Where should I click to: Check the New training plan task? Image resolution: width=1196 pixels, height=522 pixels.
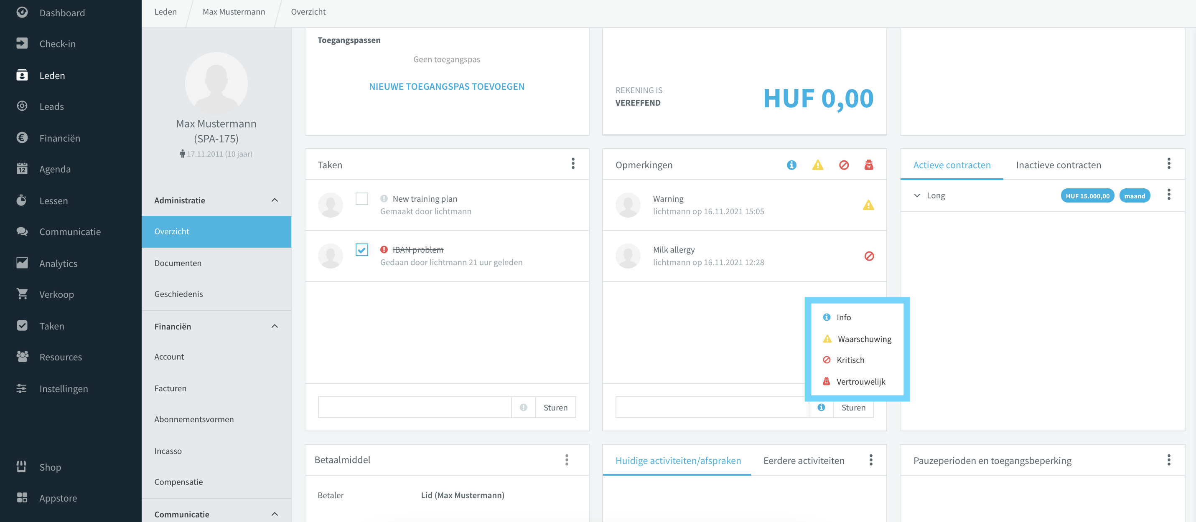point(361,199)
